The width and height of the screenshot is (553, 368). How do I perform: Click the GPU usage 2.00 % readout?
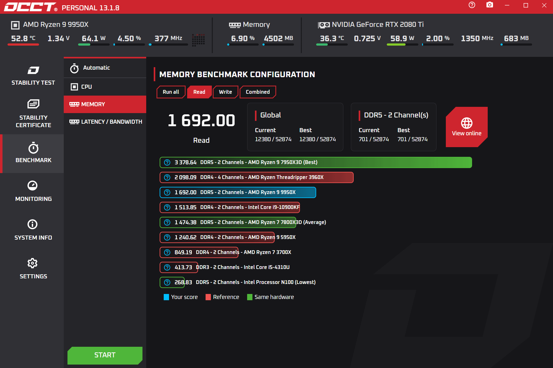pyautogui.click(x=438, y=38)
